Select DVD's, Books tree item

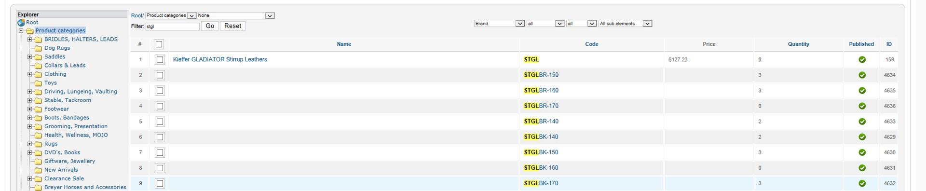62,152
